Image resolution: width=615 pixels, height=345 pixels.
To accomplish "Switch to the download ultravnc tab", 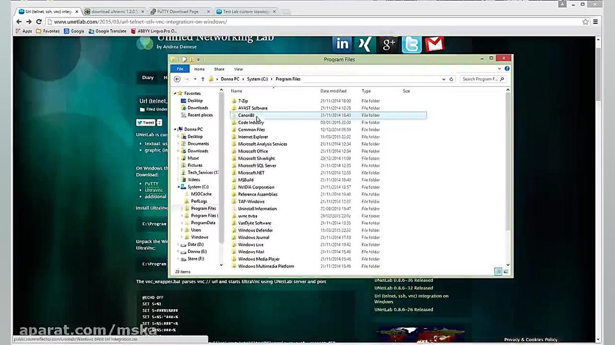I will pos(114,11).
